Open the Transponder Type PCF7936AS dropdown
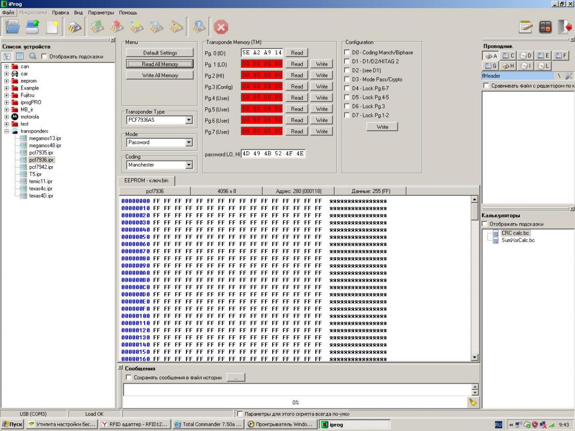 click(x=189, y=120)
